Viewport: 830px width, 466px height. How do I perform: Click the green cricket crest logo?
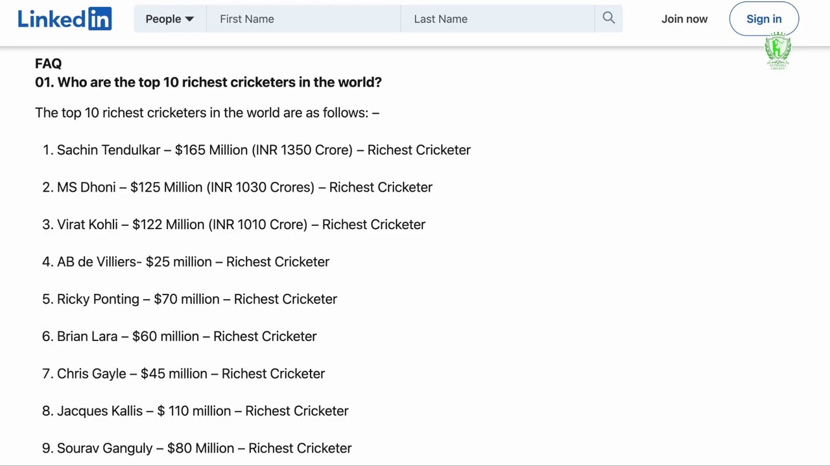click(777, 51)
